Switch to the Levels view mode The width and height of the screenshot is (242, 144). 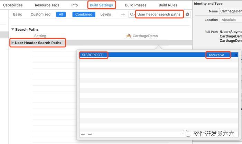pos(105,15)
